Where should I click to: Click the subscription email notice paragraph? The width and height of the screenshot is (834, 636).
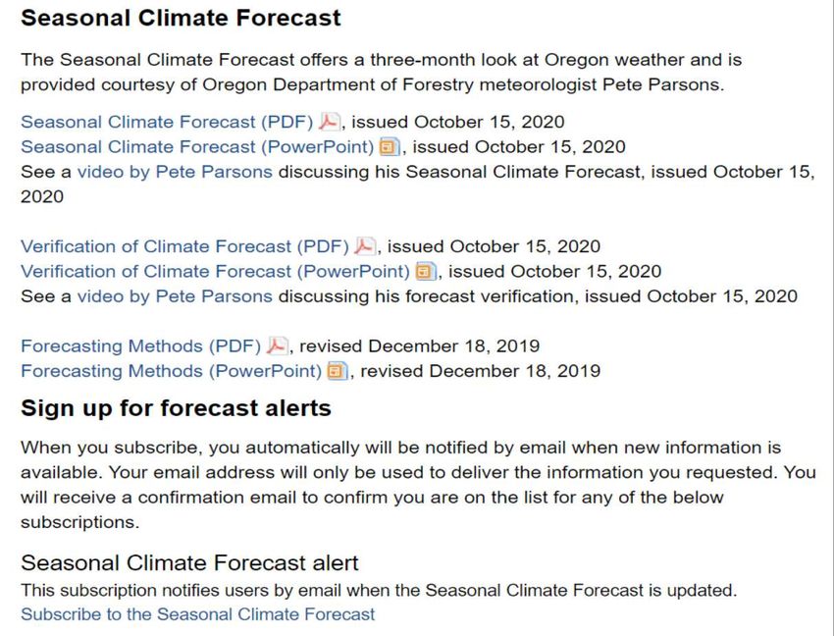coord(418,485)
